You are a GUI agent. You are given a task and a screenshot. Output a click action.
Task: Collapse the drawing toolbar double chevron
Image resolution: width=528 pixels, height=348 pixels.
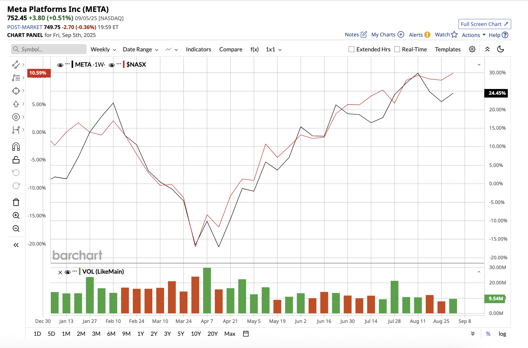(16, 245)
